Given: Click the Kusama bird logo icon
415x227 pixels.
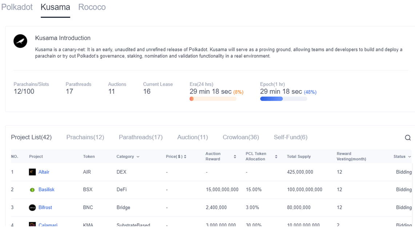Looking at the screenshot, I should click(x=20, y=41).
